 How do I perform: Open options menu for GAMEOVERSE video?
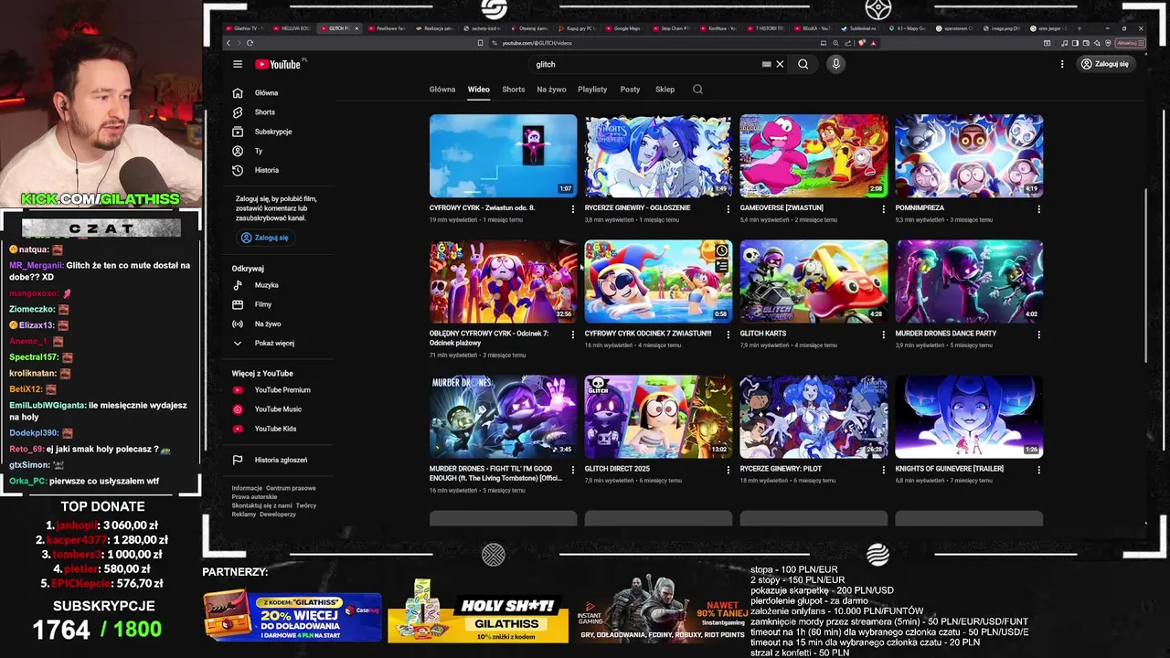[883, 209]
